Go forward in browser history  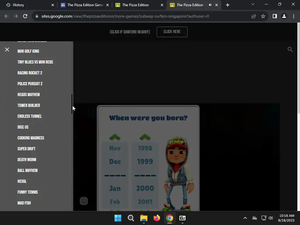click(x=16, y=16)
